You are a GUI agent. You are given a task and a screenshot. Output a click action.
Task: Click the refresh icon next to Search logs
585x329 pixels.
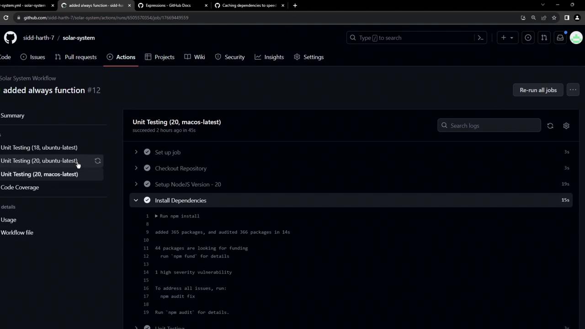click(x=550, y=126)
